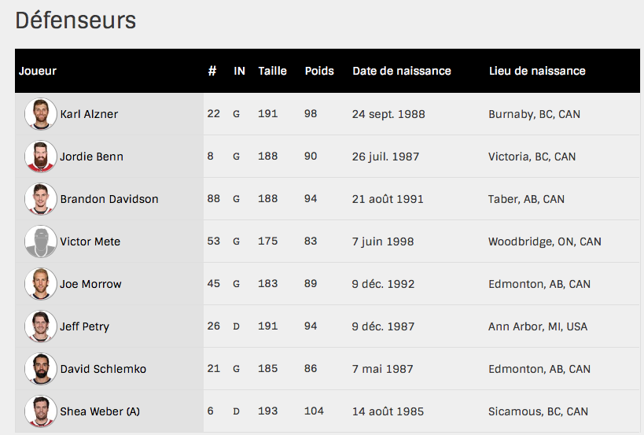
Task: Open Karl Alzner's player page link
Action: click(89, 114)
